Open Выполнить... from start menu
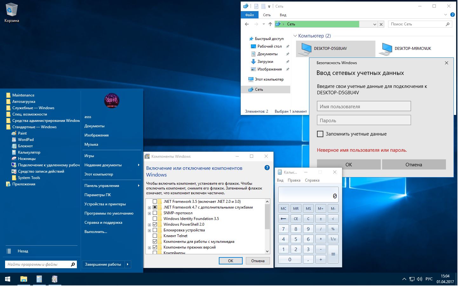This screenshot has width=458, height=286. pyautogui.click(x=96, y=232)
